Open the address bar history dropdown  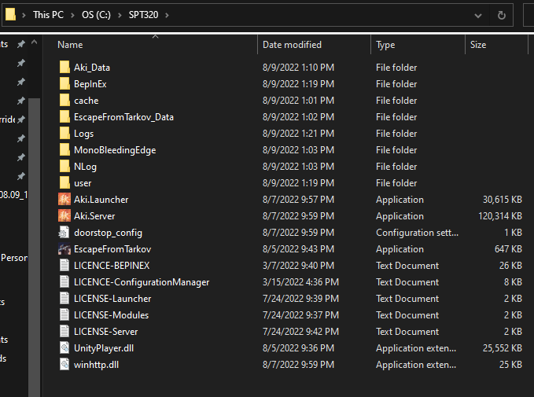tap(478, 15)
